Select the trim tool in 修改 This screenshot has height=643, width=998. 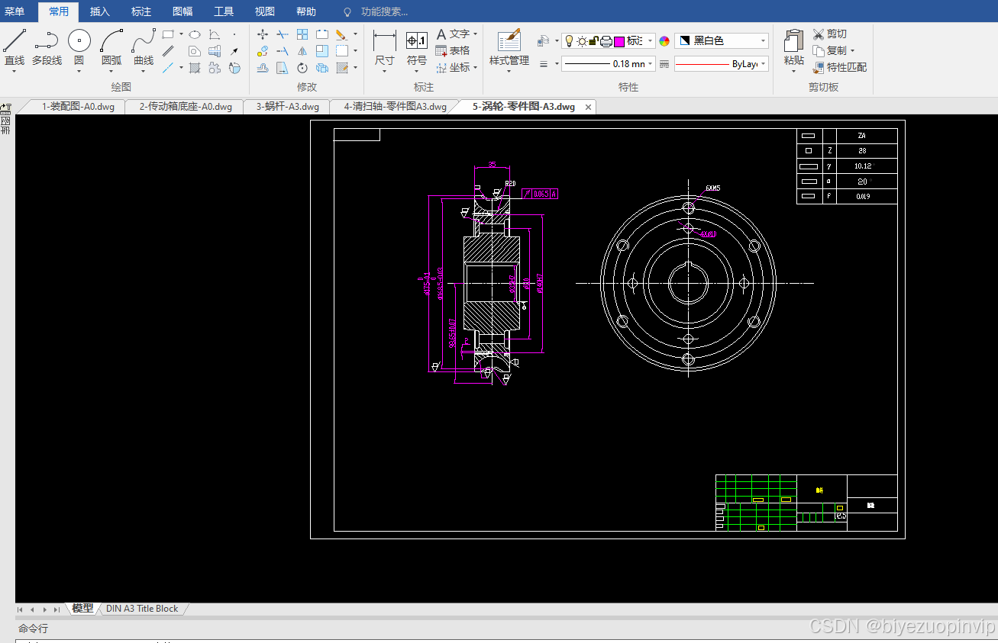[283, 34]
